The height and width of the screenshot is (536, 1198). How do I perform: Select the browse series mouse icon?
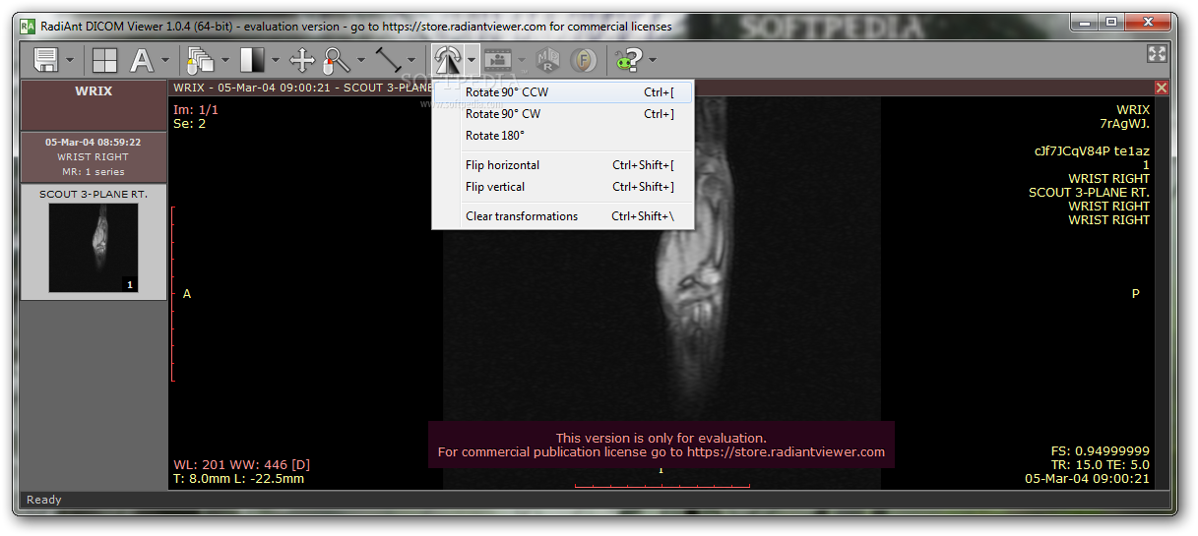201,61
